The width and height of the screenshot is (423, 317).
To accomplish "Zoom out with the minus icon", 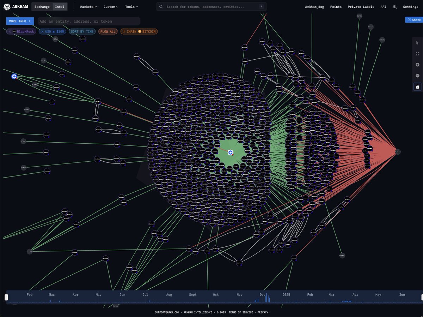I will [417, 76].
